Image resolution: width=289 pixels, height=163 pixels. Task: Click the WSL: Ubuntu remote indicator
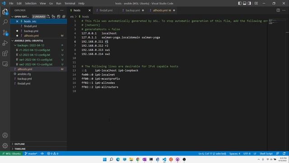click(x=12, y=153)
